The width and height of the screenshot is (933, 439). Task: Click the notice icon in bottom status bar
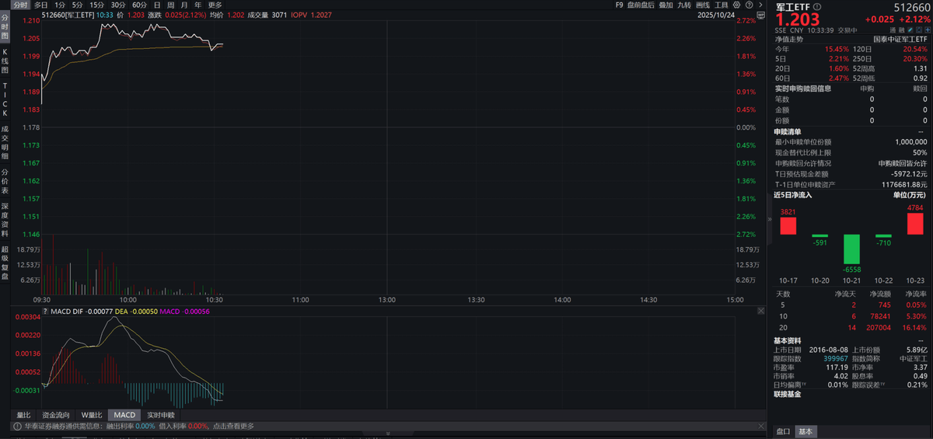16,426
